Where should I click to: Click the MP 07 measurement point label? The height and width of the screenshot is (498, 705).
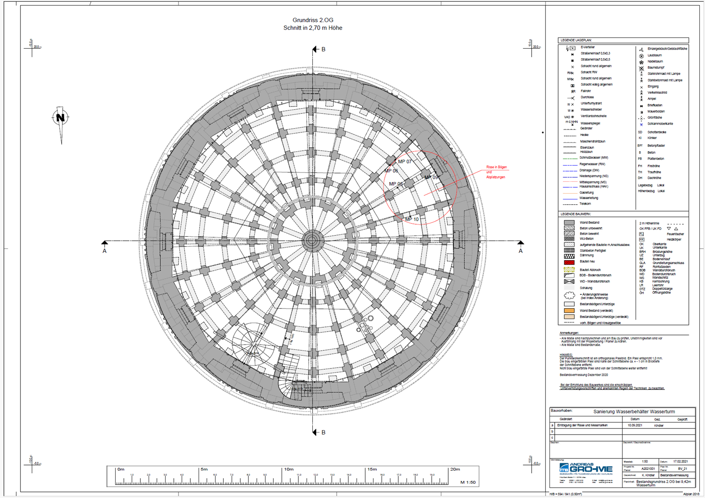click(405, 162)
